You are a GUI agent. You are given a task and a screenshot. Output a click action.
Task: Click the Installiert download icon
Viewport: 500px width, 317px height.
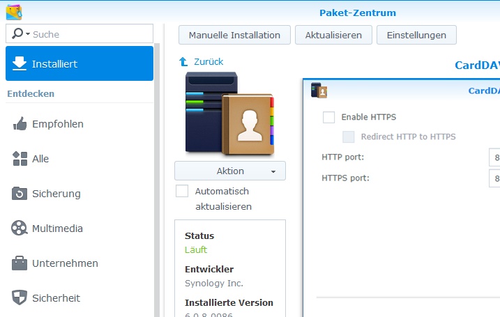click(20, 63)
